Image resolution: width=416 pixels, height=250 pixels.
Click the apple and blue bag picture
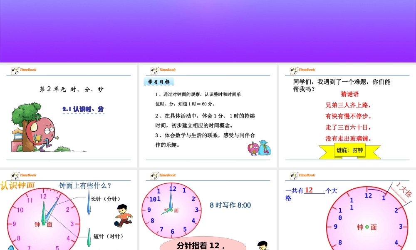259,148
